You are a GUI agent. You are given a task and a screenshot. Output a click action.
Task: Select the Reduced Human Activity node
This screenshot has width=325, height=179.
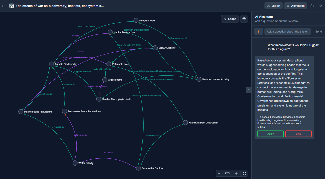(x=199, y=79)
